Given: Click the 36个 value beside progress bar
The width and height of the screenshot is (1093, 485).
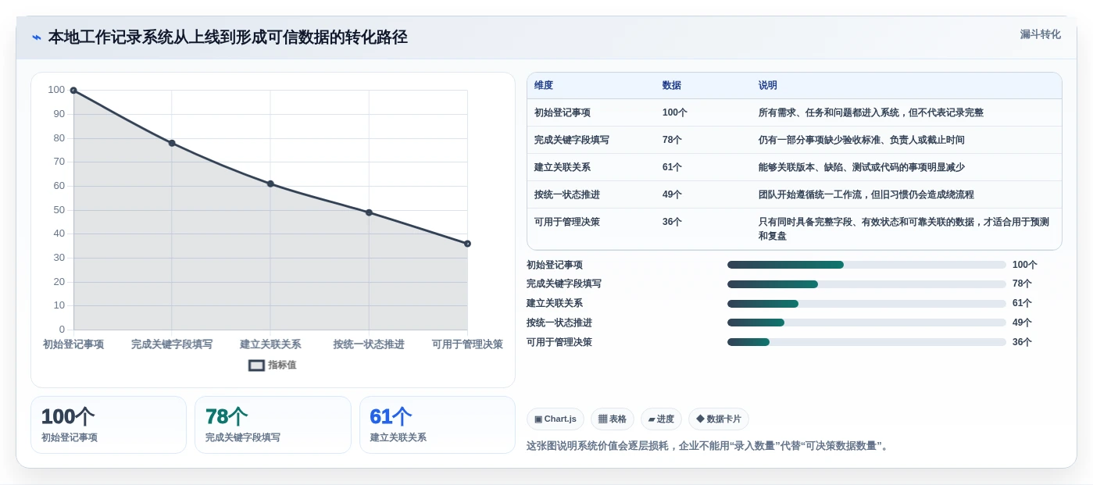Looking at the screenshot, I should [x=1022, y=342].
